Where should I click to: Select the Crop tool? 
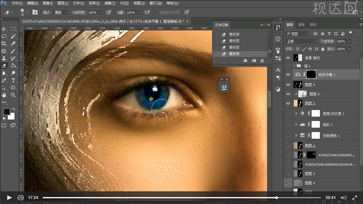pyautogui.click(x=4, y=44)
